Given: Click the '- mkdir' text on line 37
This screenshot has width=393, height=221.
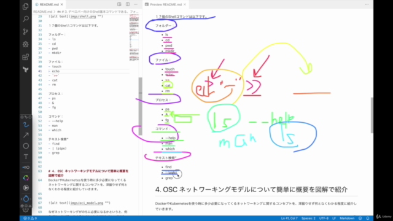Looking at the screenshot, I should 55,53.
